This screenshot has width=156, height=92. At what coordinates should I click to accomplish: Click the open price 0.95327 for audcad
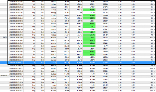click(66, 68)
